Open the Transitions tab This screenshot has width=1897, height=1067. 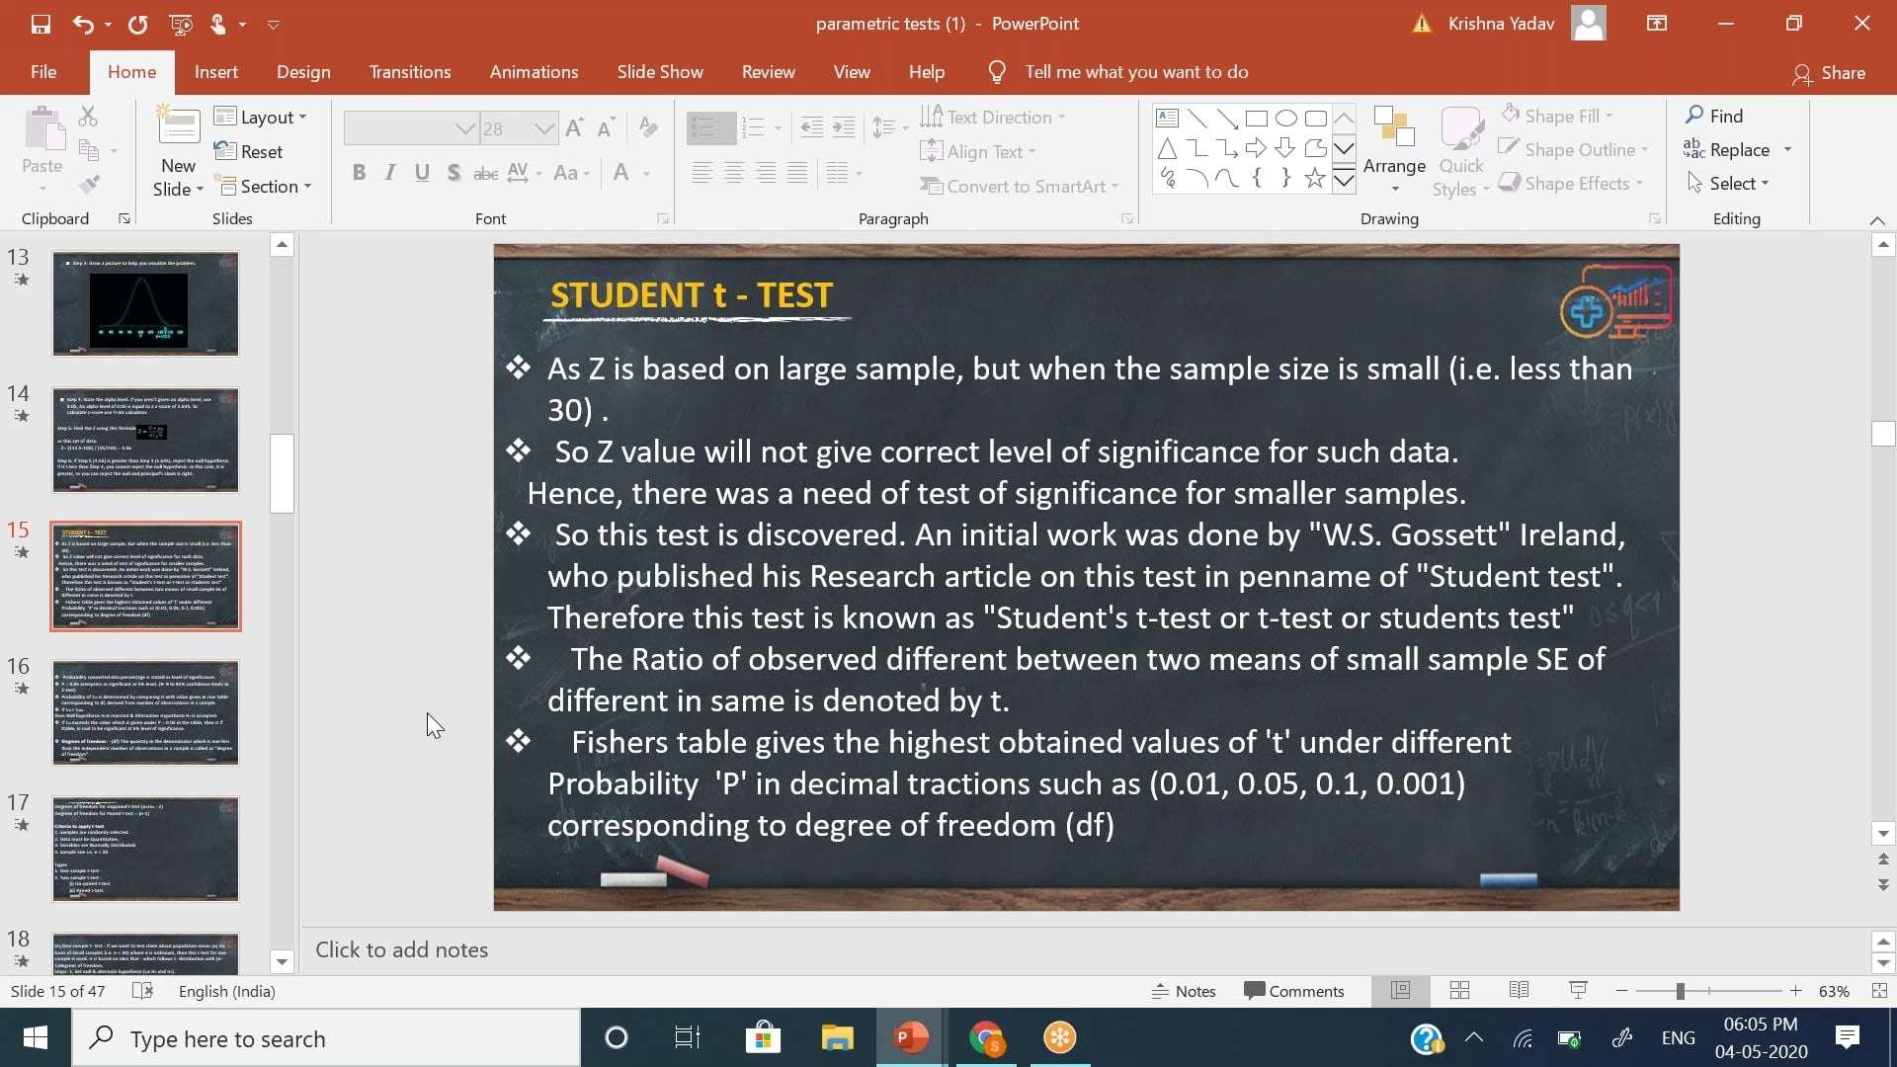point(409,72)
